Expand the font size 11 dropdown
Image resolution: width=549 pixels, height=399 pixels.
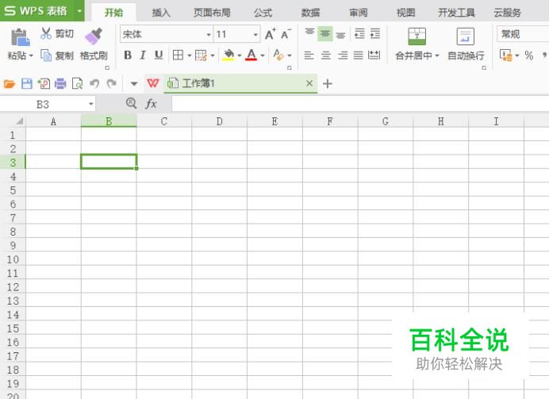[x=255, y=34]
